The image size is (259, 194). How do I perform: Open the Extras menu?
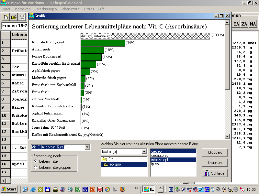(x=89, y=9)
